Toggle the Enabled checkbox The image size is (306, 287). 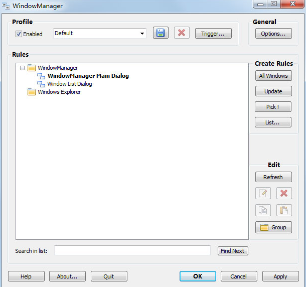pyautogui.click(x=19, y=34)
